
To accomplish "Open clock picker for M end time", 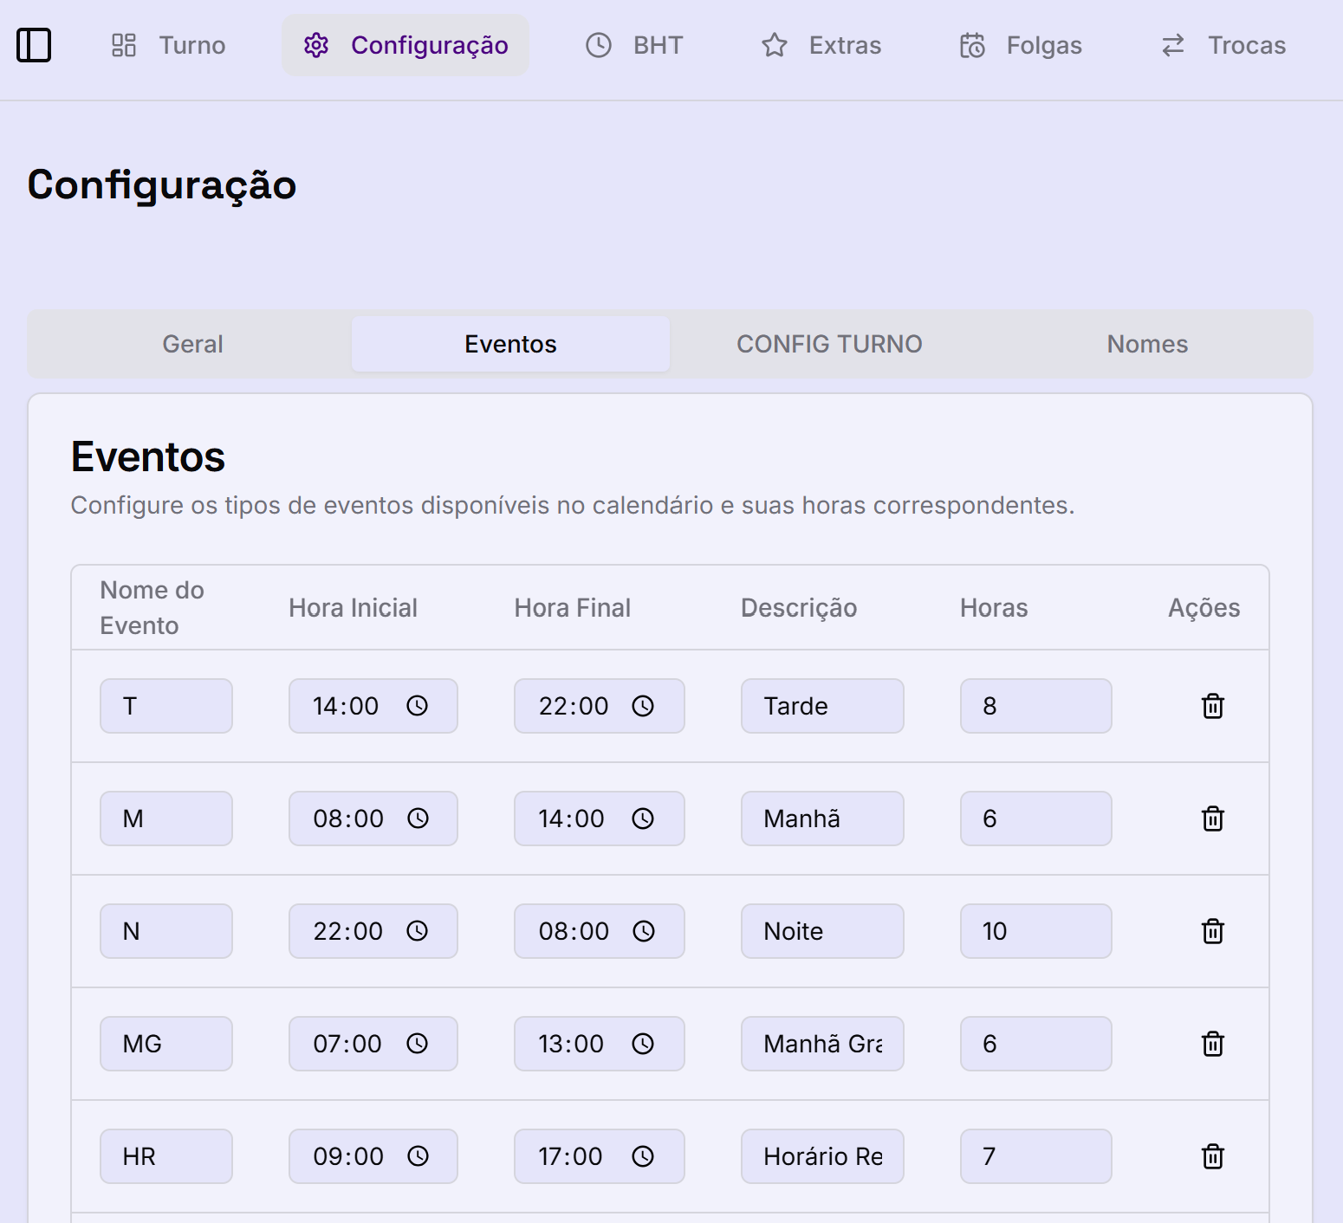I will click(642, 819).
